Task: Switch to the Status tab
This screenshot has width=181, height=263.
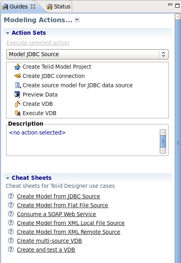Action: (x=58, y=6)
